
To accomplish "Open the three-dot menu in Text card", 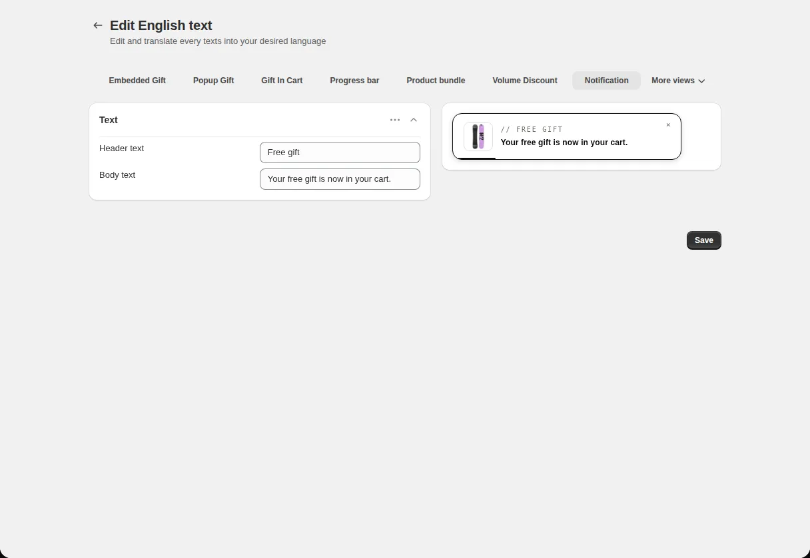I will [395, 120].
